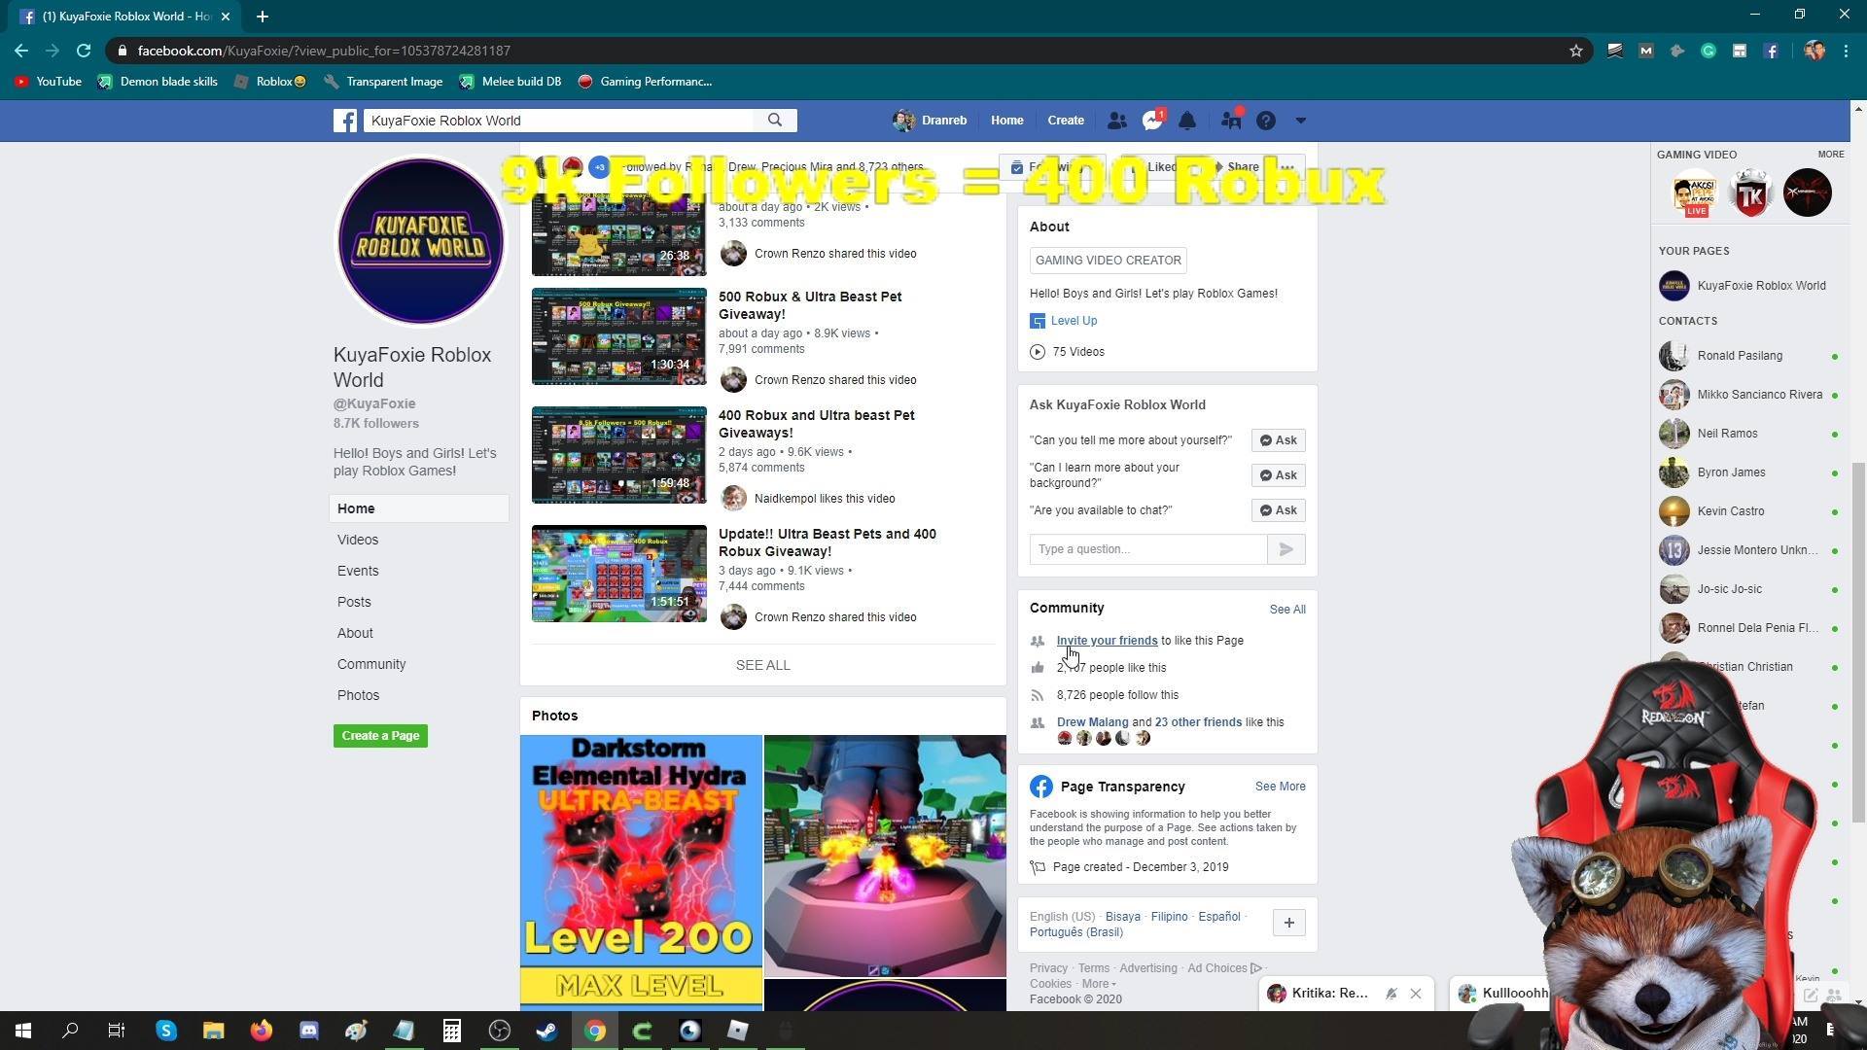Open the Windows Start menu
Viewport: 1867px width, 1050px height.
[23, 1031]
